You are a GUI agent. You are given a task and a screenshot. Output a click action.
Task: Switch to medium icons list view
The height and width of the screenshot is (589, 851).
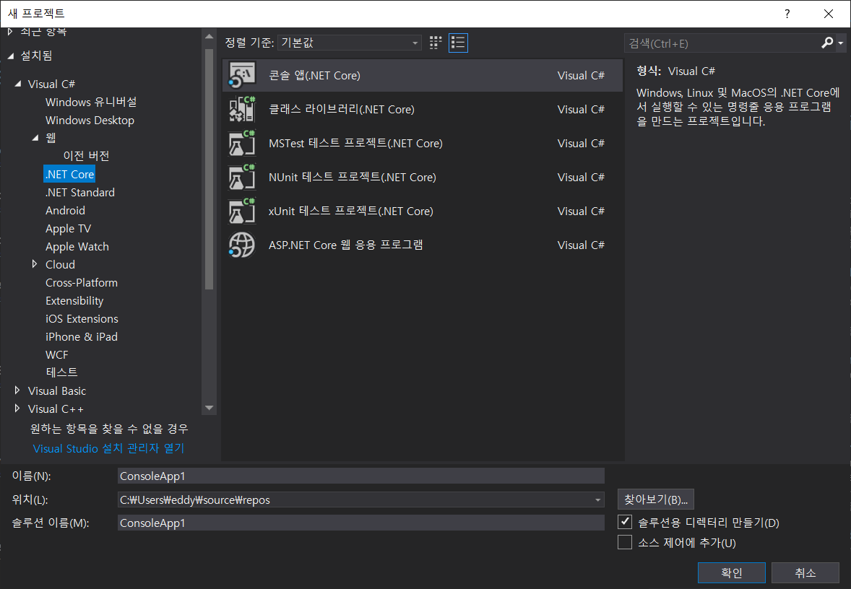pos(458,43)
